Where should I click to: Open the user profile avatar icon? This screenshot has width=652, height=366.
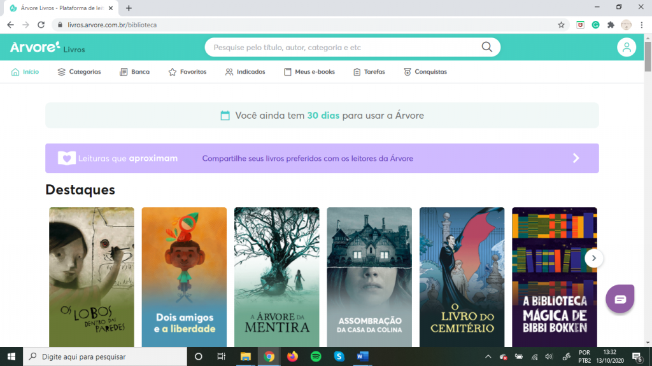coord(627,47)
